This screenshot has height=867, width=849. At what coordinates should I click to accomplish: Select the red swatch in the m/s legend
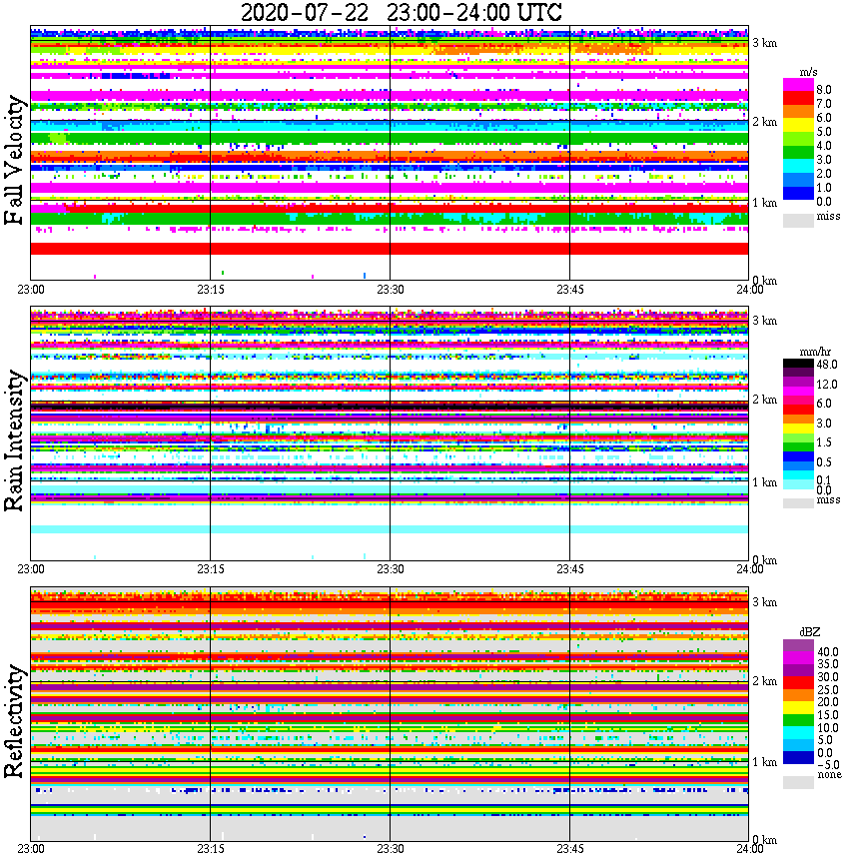click(798, 99)
